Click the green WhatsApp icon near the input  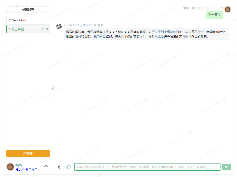tap(69, 167)
